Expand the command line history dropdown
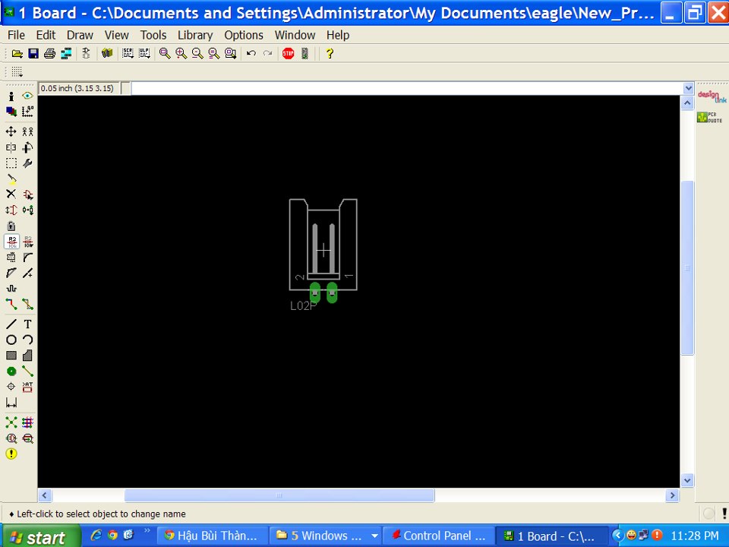 click(x=688, y=88)
